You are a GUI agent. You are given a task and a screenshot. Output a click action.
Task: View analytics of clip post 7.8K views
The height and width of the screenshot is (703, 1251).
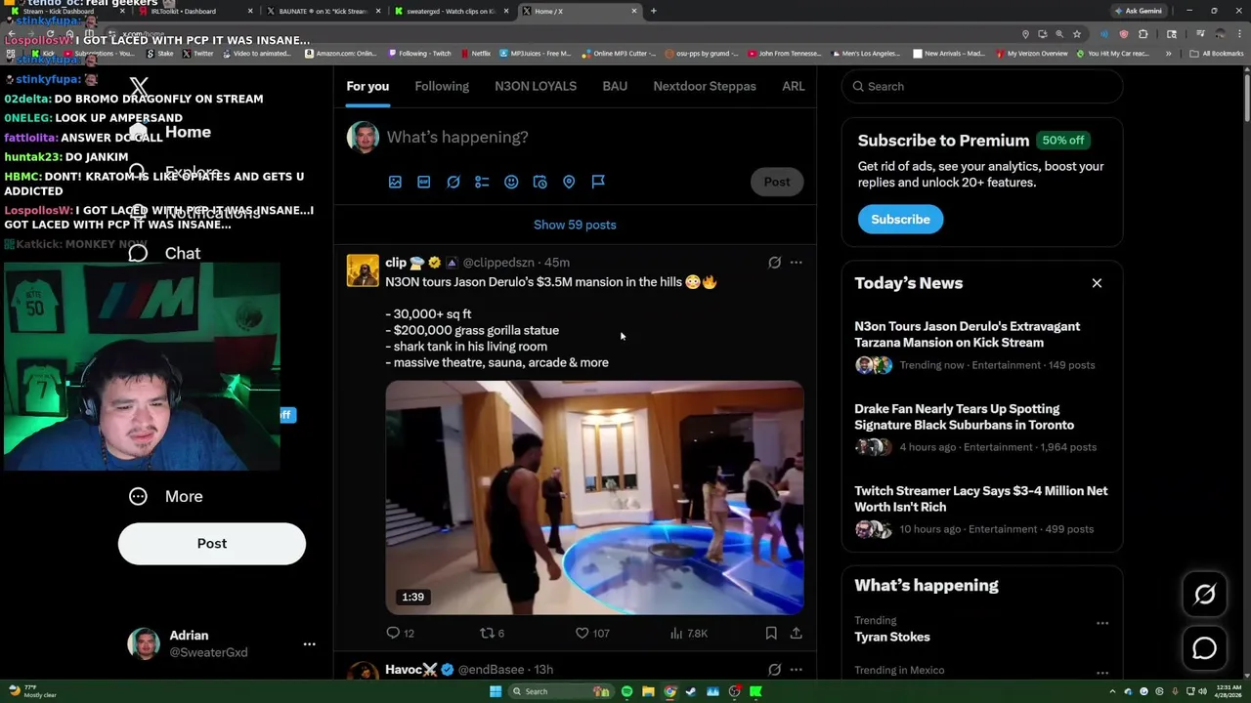click(688, 633)
